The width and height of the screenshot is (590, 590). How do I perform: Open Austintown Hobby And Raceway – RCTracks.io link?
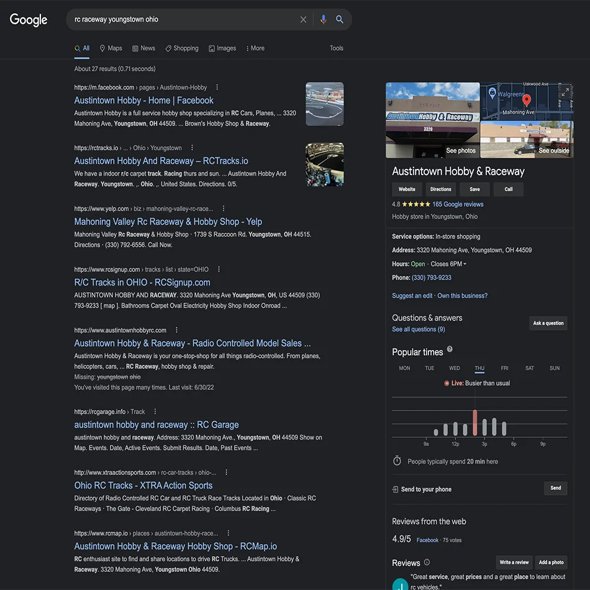tap(161, 161)
